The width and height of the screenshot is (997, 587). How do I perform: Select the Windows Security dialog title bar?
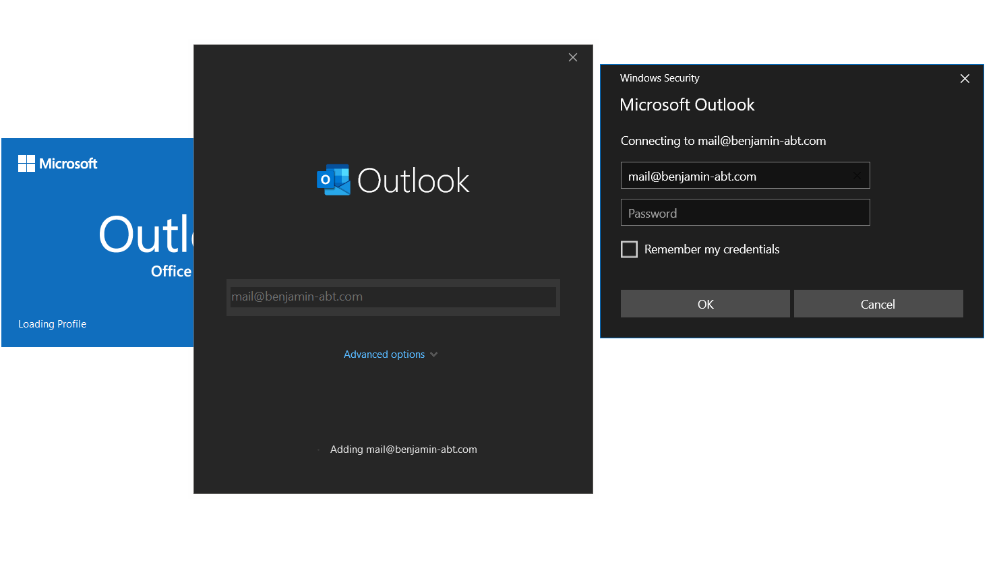tap(659, 78)
